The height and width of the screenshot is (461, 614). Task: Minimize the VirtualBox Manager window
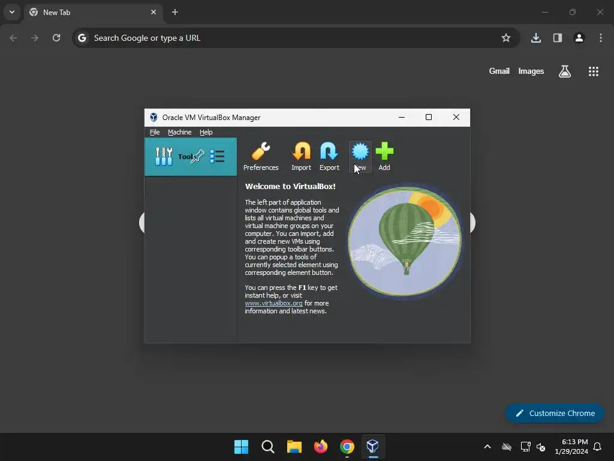[401, 117]
